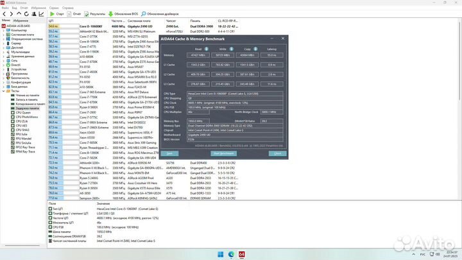Open the Вид menu

(x=14, y=8)
